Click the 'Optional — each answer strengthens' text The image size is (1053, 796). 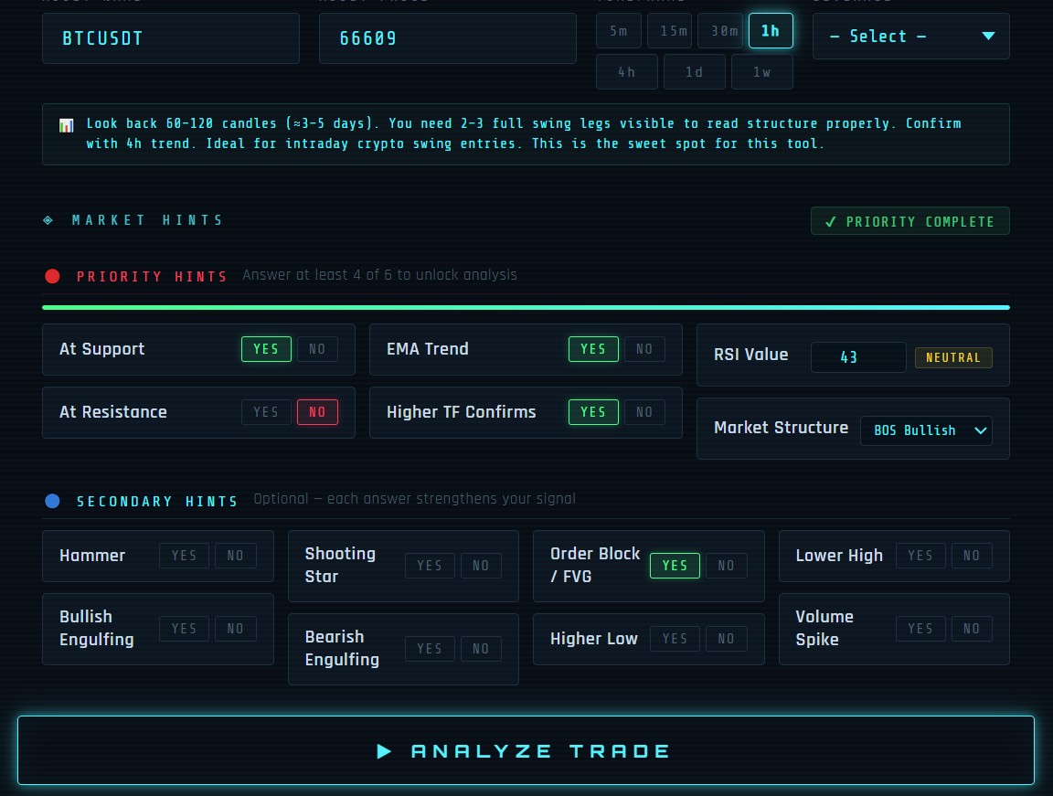point(414,499)
